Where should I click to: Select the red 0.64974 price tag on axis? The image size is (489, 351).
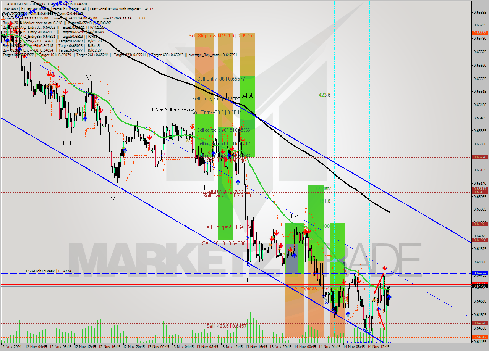(480, 224)
